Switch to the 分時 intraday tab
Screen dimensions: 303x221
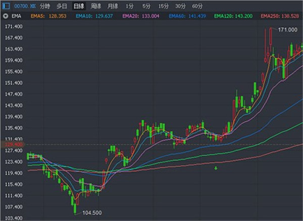(45, 6)
